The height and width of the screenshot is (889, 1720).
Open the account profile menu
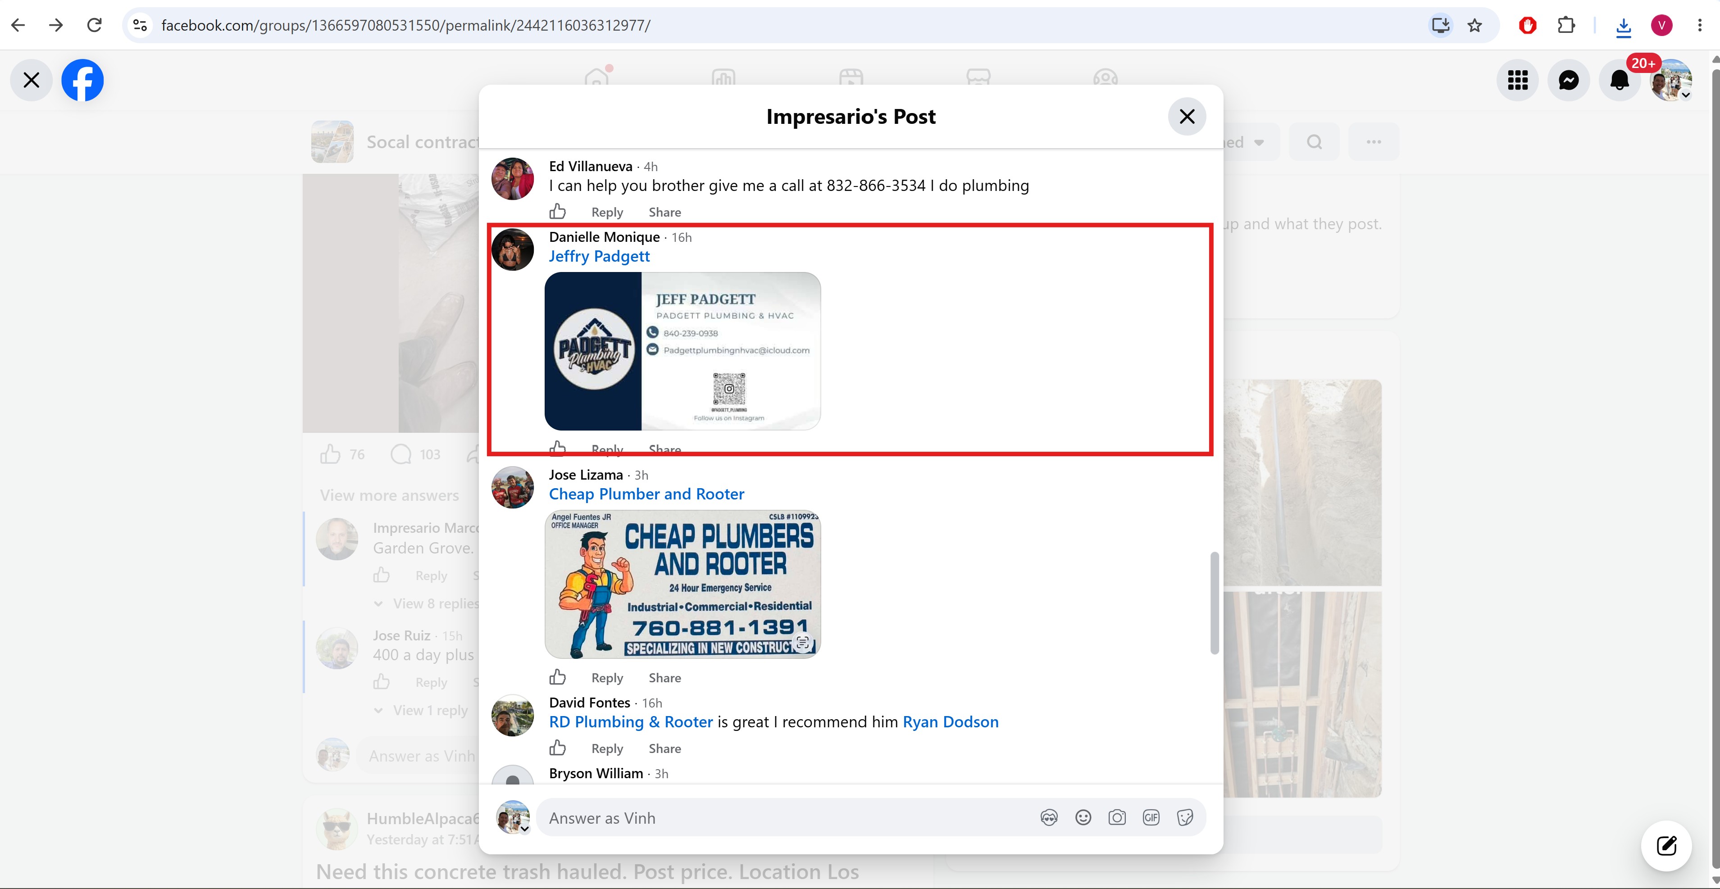[1670, 80]
